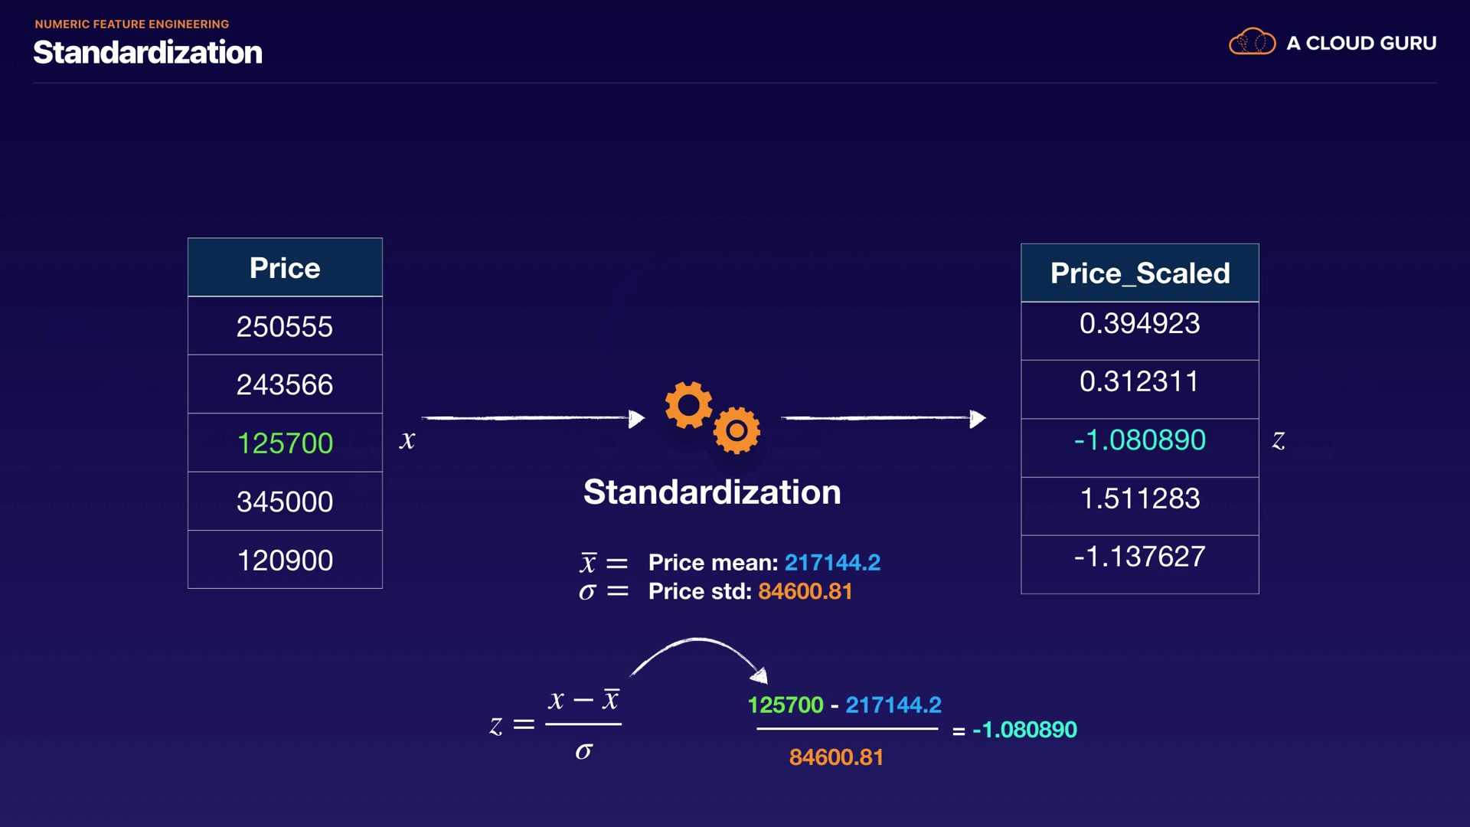This screenshot has height=827, width=1470.
Task: Click the A Cloud Guru cloud logo
Action: (x=1252, y=42)
